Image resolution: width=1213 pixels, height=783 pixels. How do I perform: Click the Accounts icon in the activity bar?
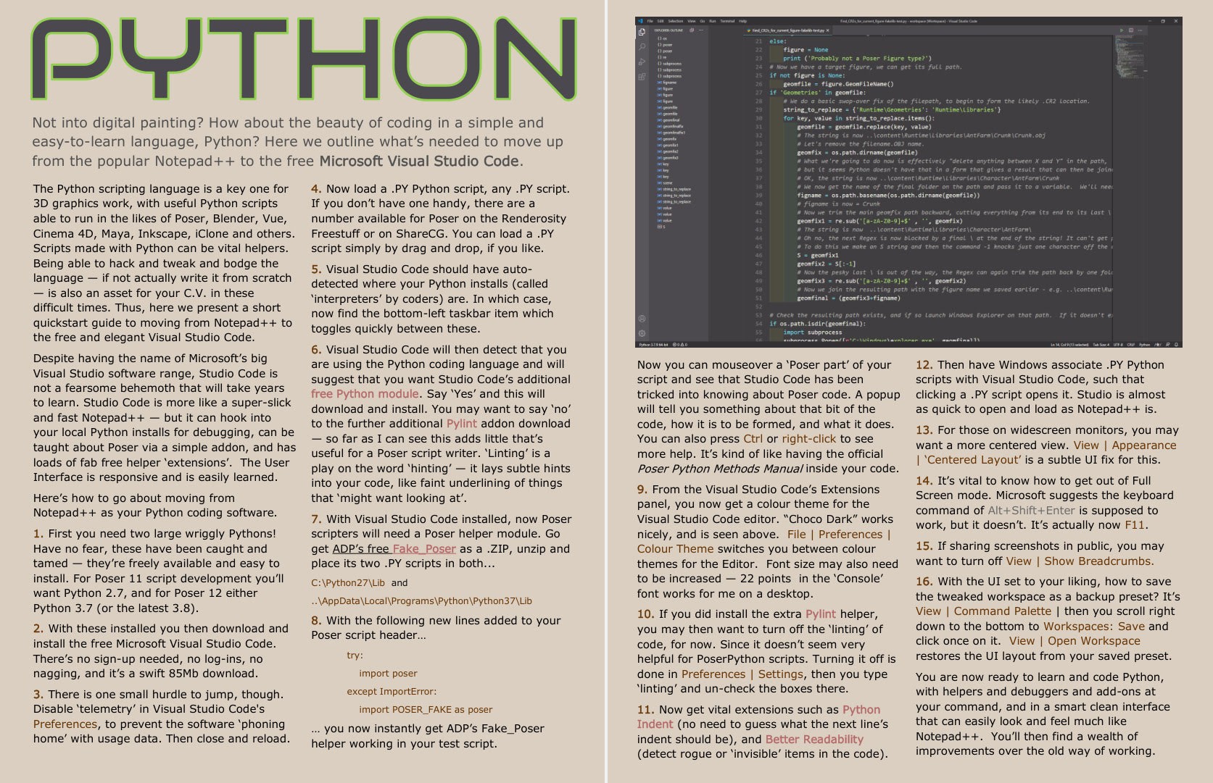(x=642, y=319)
